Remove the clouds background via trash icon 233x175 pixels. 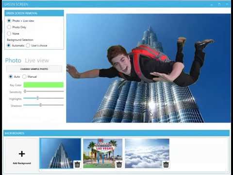click(166, 164)
